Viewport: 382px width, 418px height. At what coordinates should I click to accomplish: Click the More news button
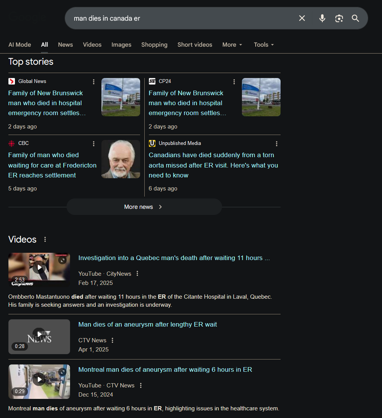pos(144,207)
